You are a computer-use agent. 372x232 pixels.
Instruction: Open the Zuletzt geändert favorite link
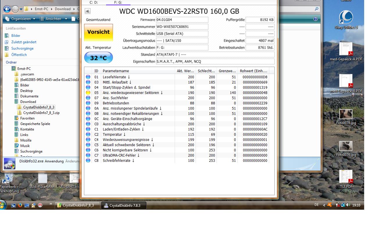click(x=24, y=42)
